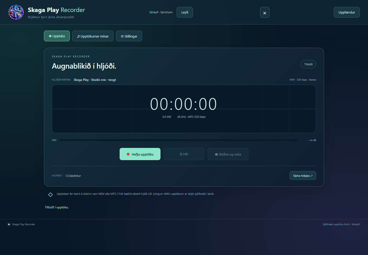Image resolution: width=368 pixels, height=255 pixels.
Task: Open the Leyfi license dialog
Action: point(185,12)
